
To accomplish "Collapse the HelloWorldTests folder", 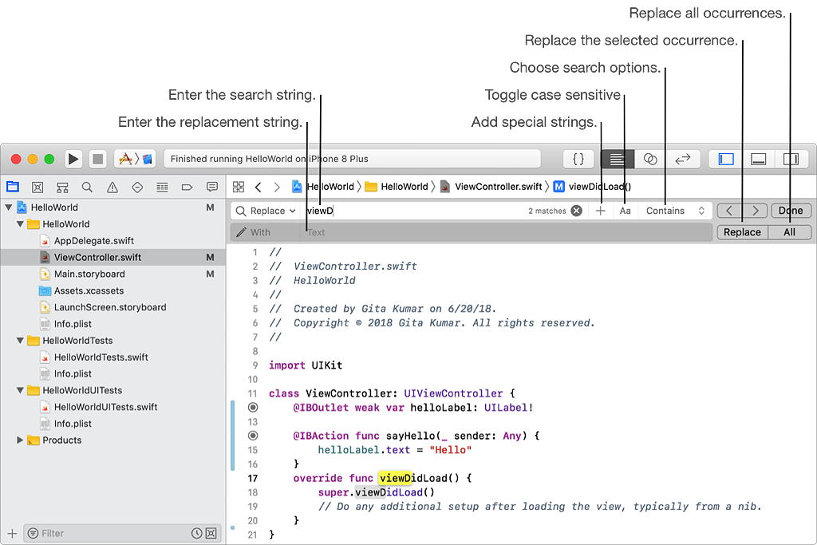I will pyautogui.click(x=20, y=340).
